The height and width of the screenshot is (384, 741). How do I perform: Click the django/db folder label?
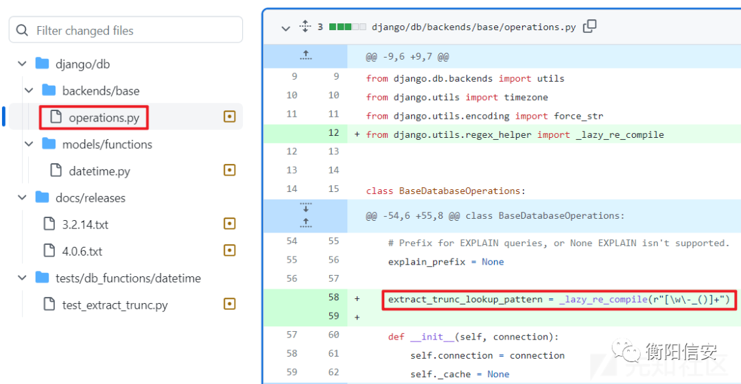tap(83, 64)
